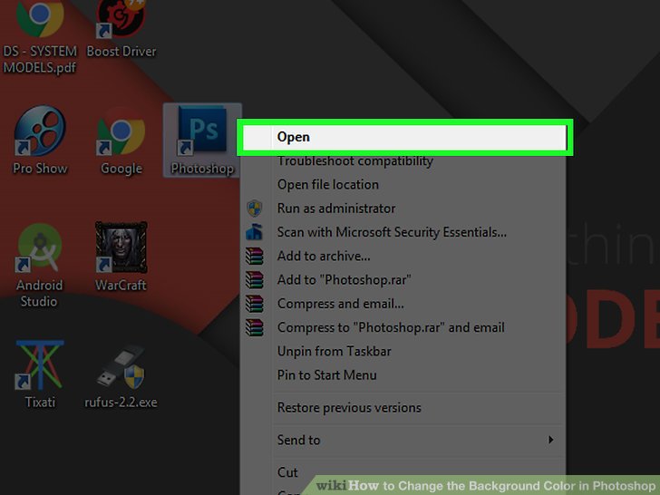Image resolution: width=660 pixels, height=495 pixels.
Task: Click the WarCraft desktop shortcut icon
Action: tap(121, 257)
